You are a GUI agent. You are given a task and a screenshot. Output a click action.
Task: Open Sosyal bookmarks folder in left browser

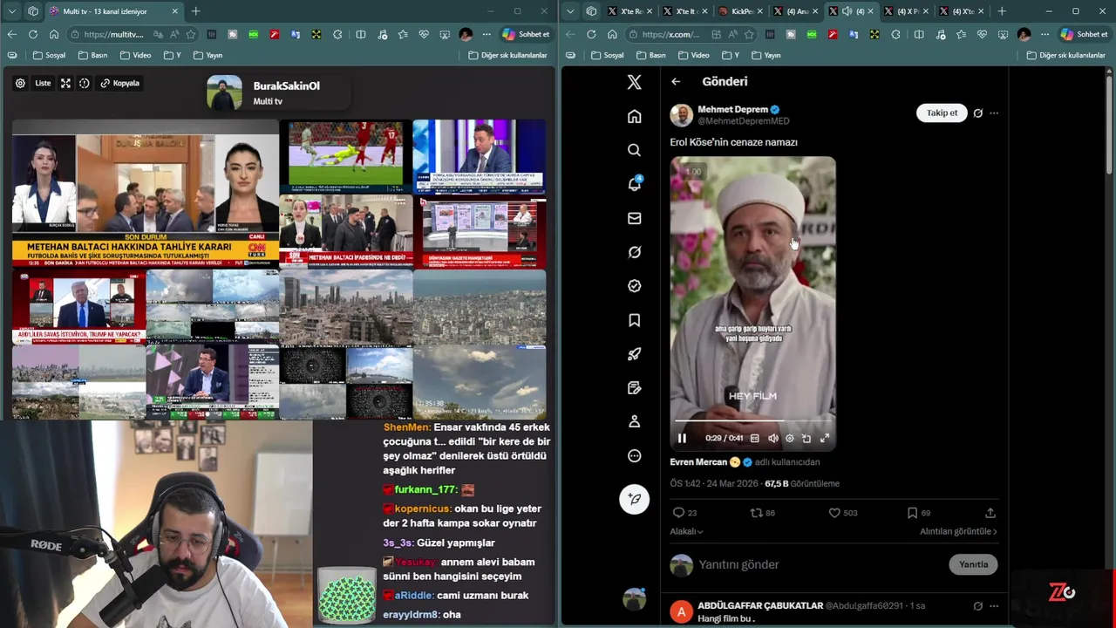pos(49,55)
